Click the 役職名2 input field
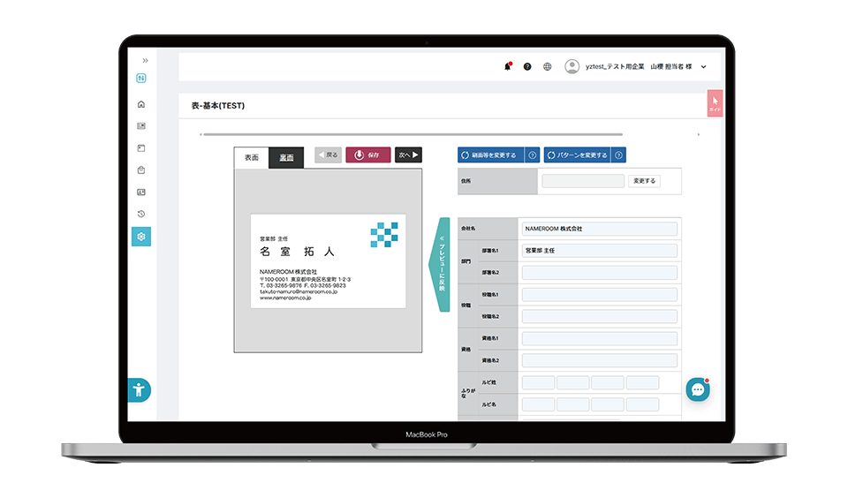This screenshot has height=498, width=848. point(599,316)
